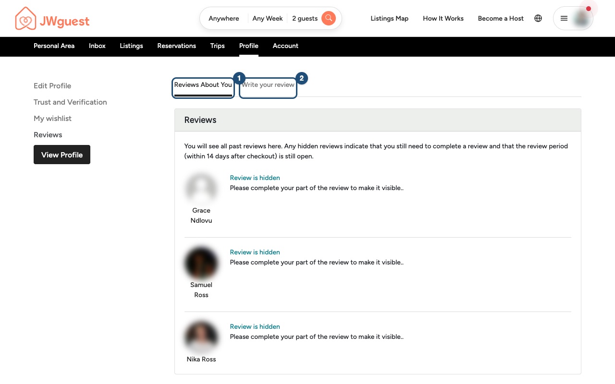
Task: Go to Personal Area menu item
Action: 54,46
